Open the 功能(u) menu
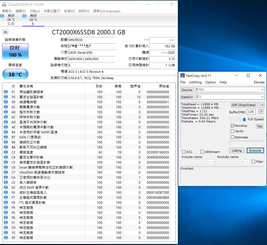Screen dimensions: 267x245 35,11
